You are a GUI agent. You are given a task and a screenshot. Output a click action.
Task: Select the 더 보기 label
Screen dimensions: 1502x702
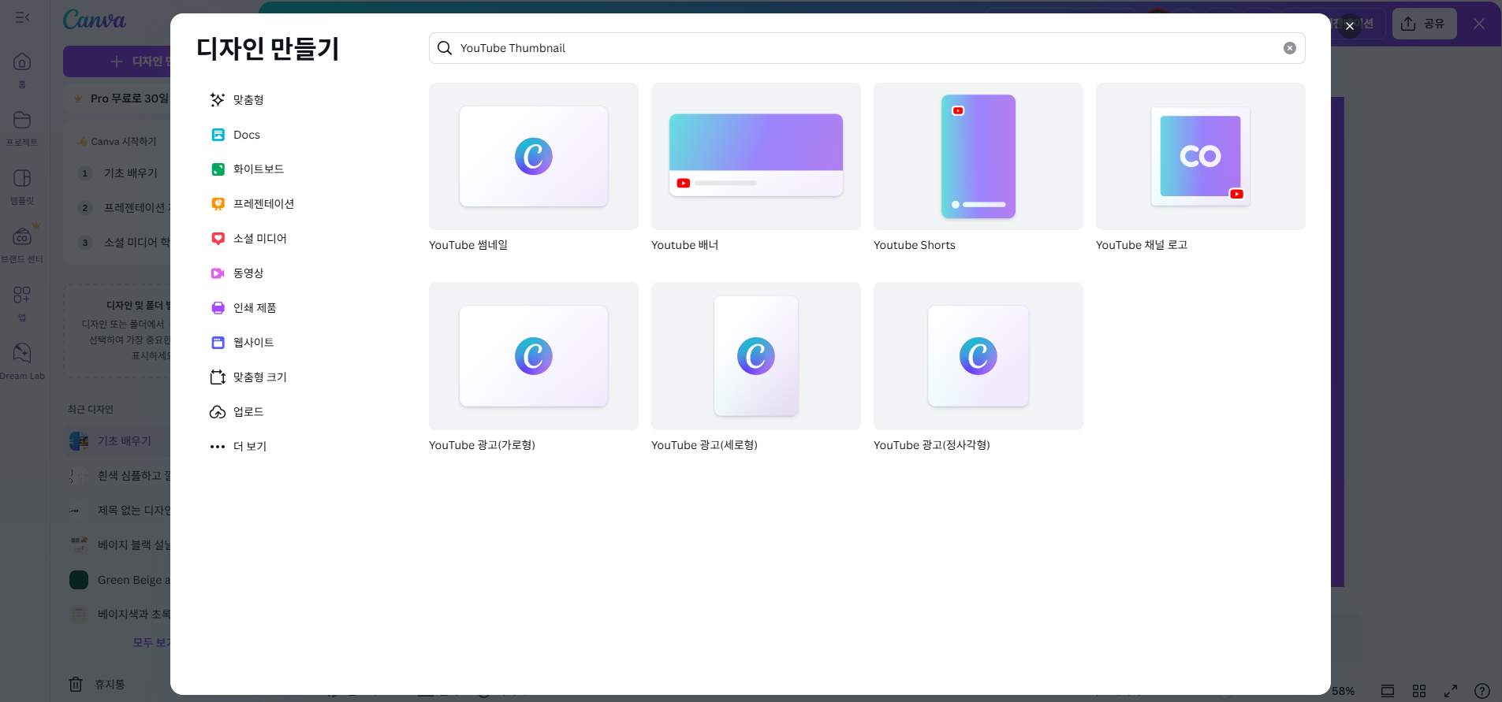250,447
